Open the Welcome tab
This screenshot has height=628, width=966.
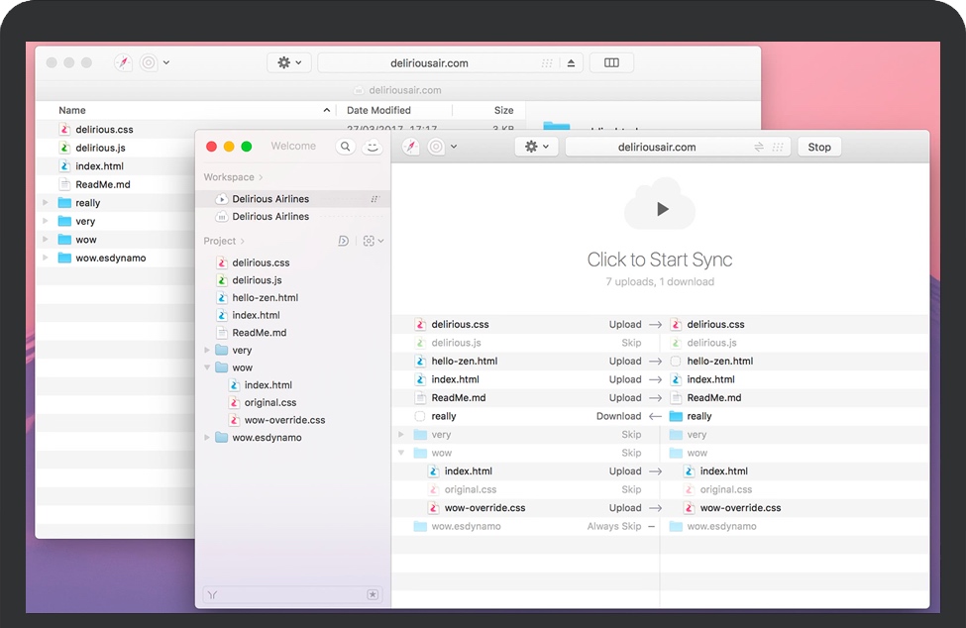[x=293, y=147]
